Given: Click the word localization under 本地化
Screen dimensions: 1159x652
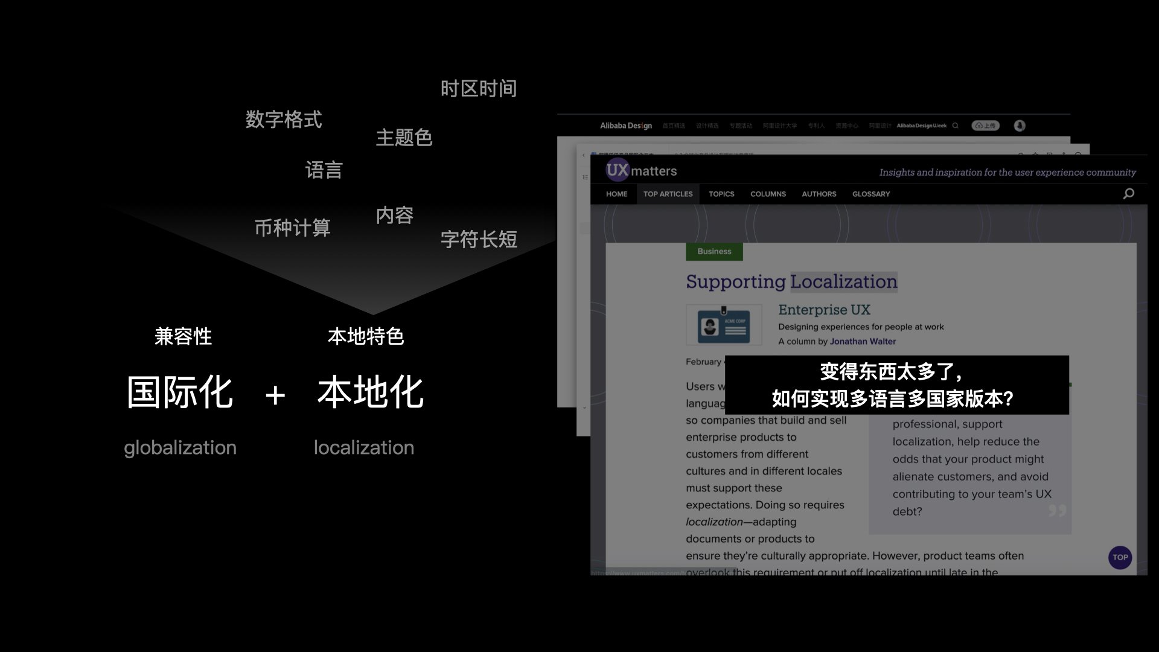Looking at the screenshot, I should pyautogui.click(x=364, y=447).
